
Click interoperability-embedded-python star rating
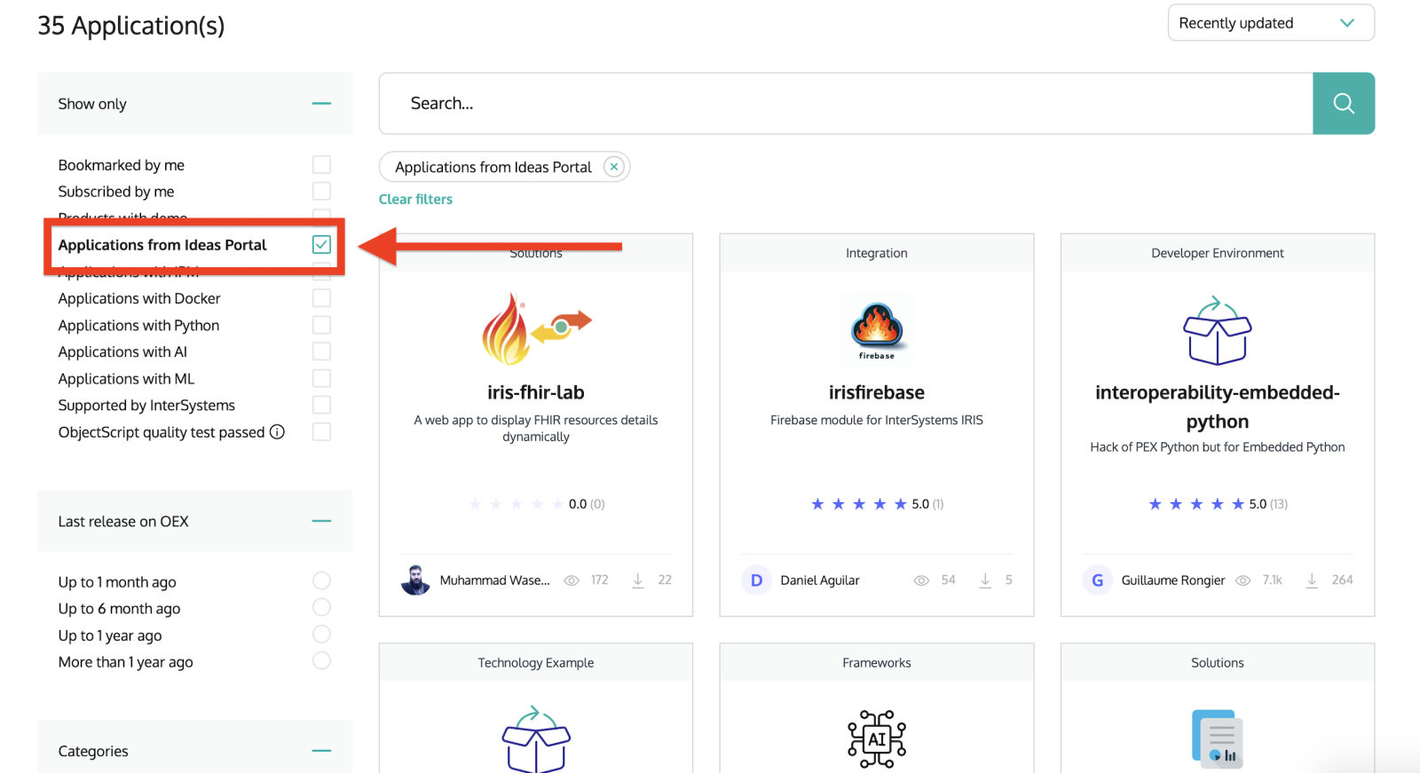(x=1196, y=504)
